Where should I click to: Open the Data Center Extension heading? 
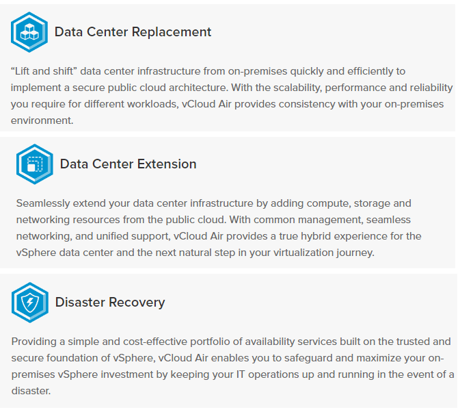[x=128, y=164]
